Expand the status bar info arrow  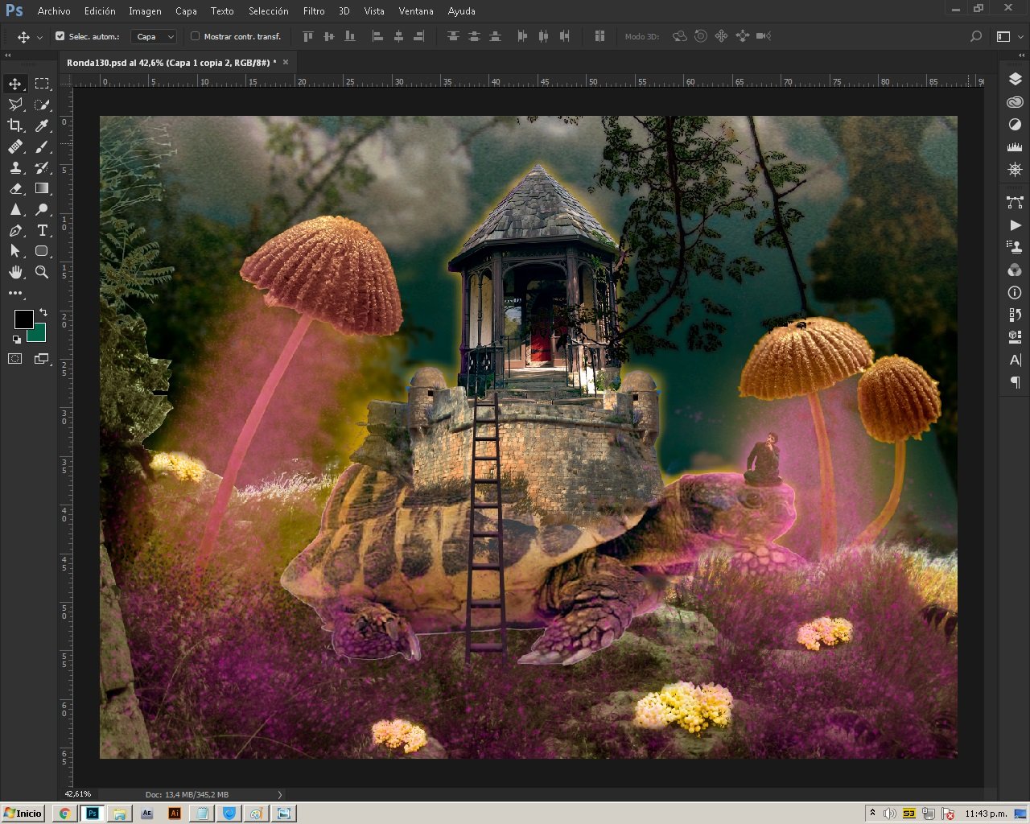click(279, 794)
